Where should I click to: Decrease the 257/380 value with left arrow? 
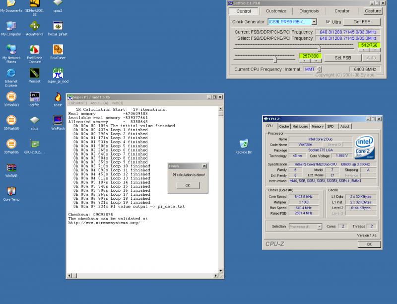pos(305,61)
